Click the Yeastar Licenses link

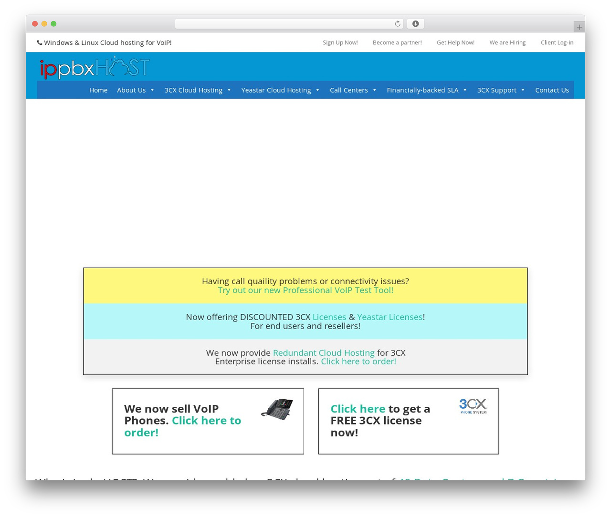click(x=390, y=317)
